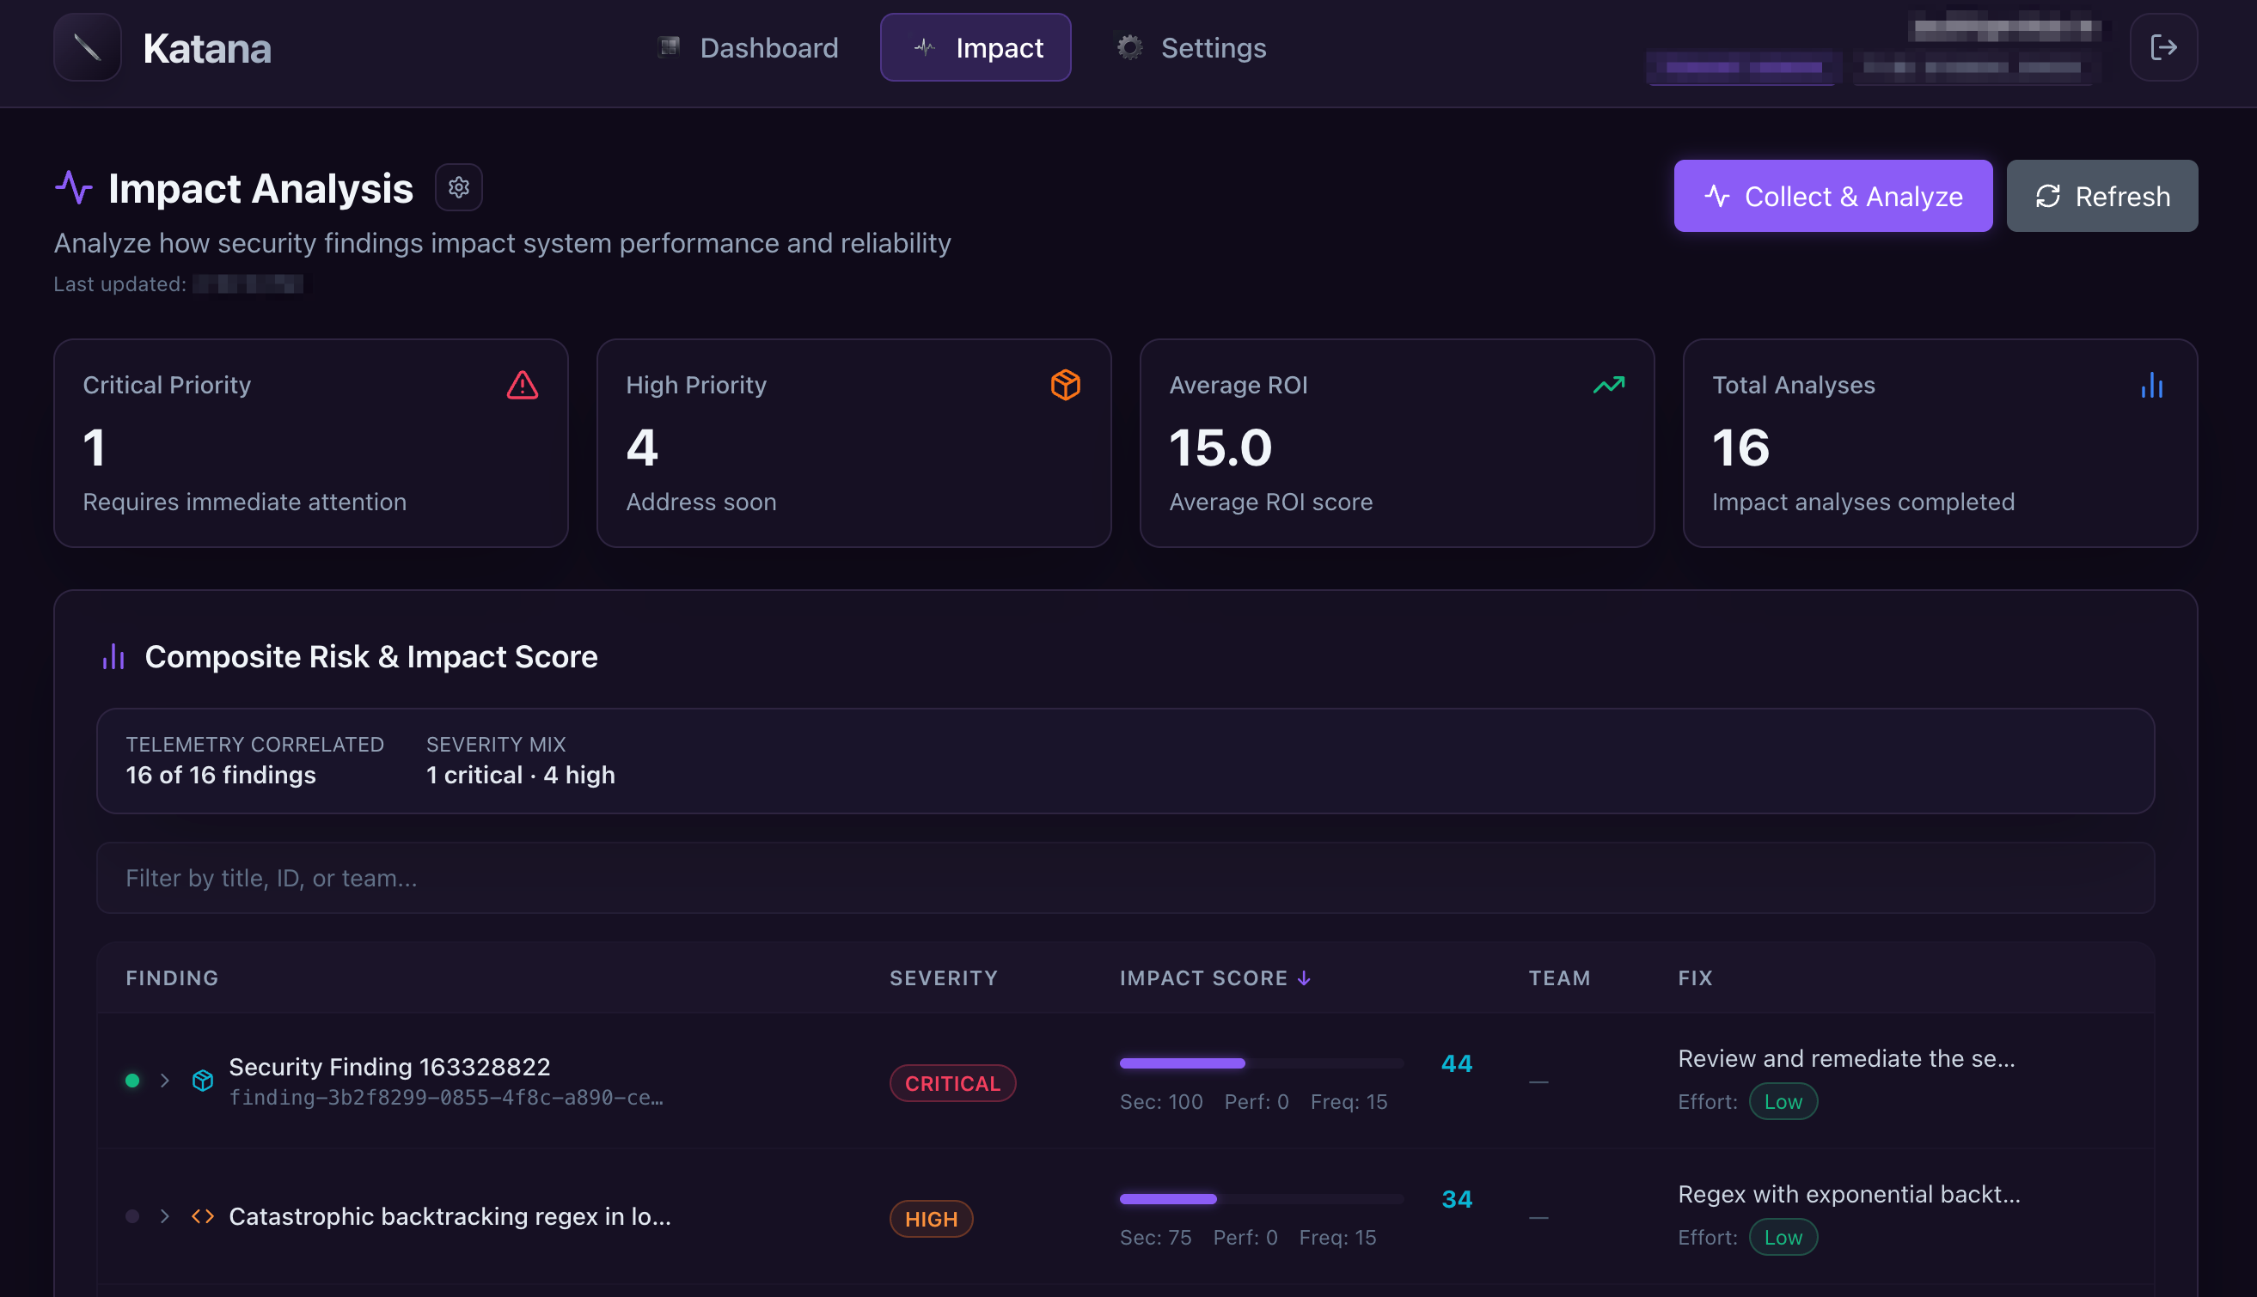
Task: Click the Critical Priority card
Action: point(310,442)
